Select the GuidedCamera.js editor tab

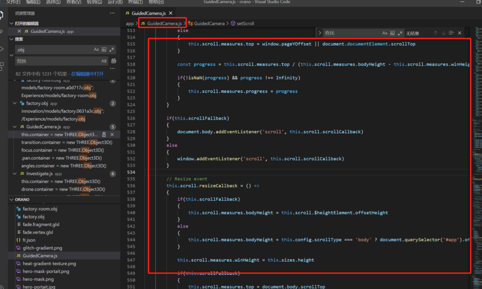148,13
